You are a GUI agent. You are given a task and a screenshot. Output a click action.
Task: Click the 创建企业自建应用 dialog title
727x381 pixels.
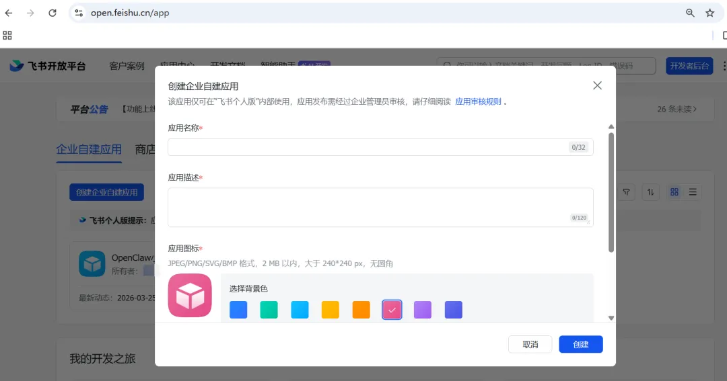point(203,86)
